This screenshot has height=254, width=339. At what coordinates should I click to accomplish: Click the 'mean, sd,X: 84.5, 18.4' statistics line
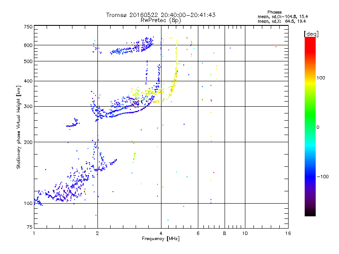(x=282, y=21)
